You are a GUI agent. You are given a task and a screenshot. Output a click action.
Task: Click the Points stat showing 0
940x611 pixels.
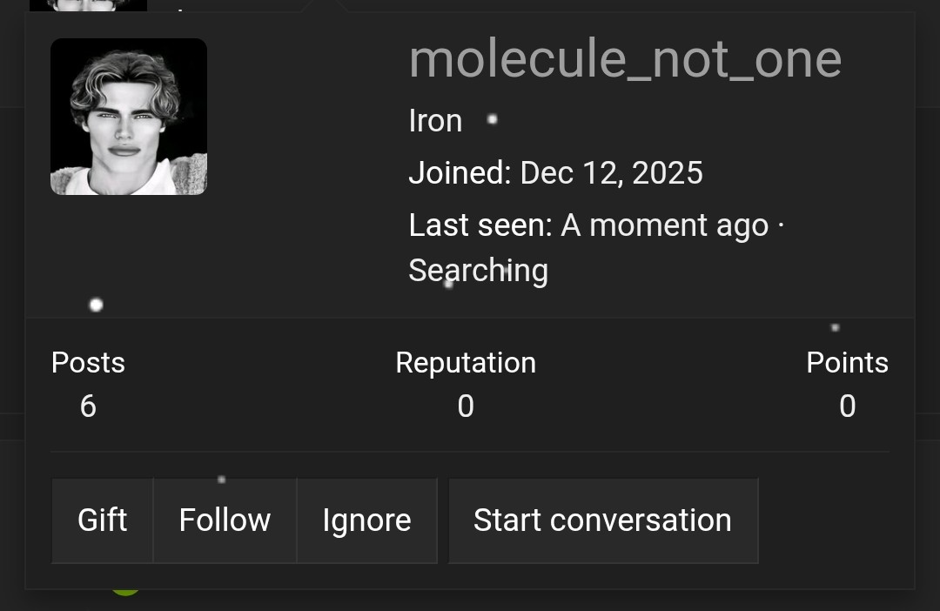pyautogui.click(x=847, y=406)
